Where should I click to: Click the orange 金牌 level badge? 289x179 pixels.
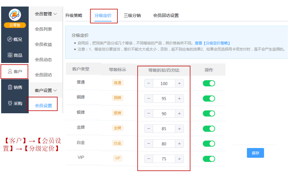(118, 128)
